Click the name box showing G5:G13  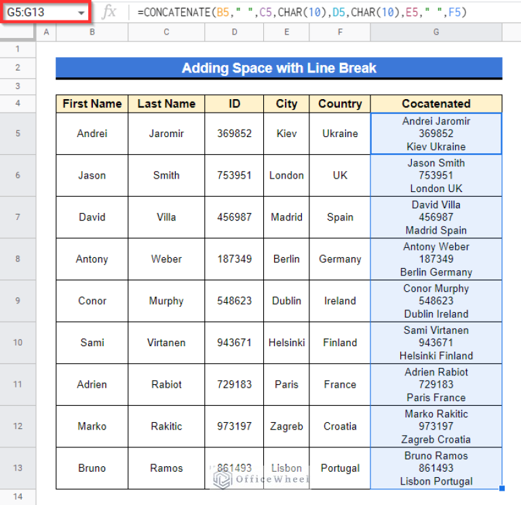37,13
